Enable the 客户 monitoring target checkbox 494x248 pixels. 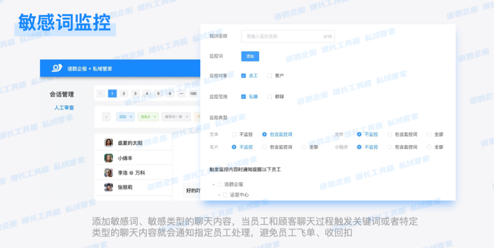click(x=269, y=76)
